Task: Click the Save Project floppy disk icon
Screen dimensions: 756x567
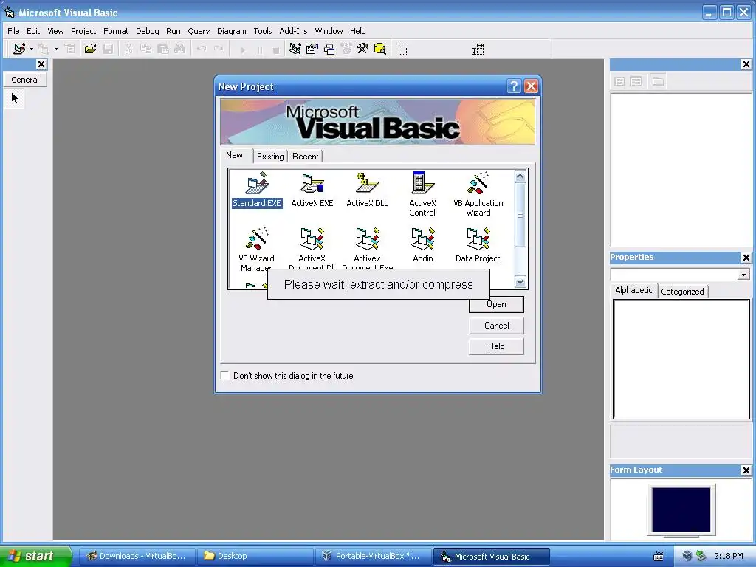Action: (108, 49)
